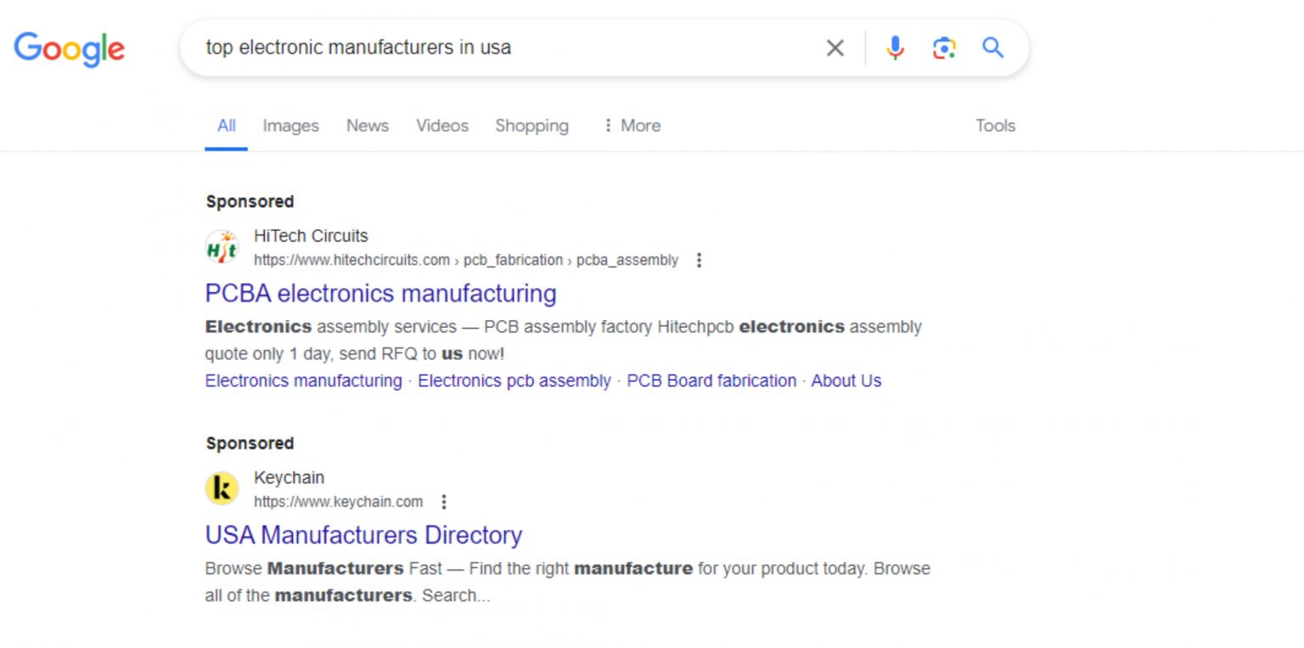
Task: Click the Keychain favicon
Action: click(x=222, y=487)
